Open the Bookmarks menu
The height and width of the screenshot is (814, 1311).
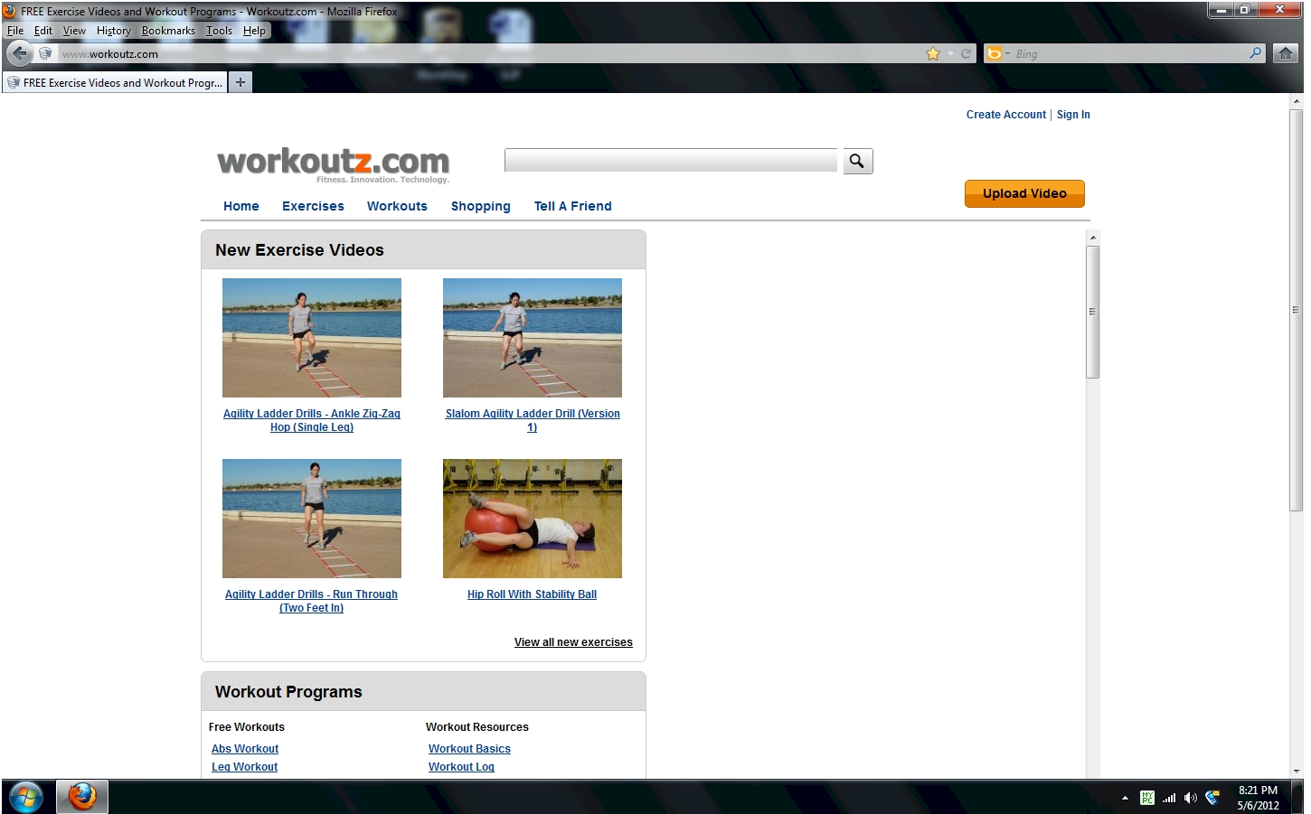(168, 30)
